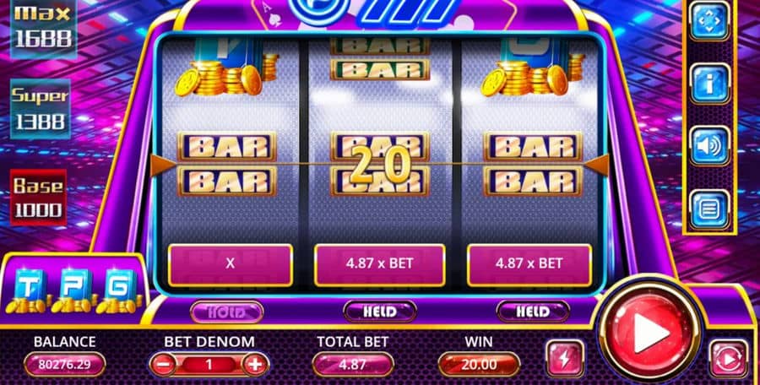
Task: Select the Max 1688 jackpot panel
Action: (x=43, y=28)
